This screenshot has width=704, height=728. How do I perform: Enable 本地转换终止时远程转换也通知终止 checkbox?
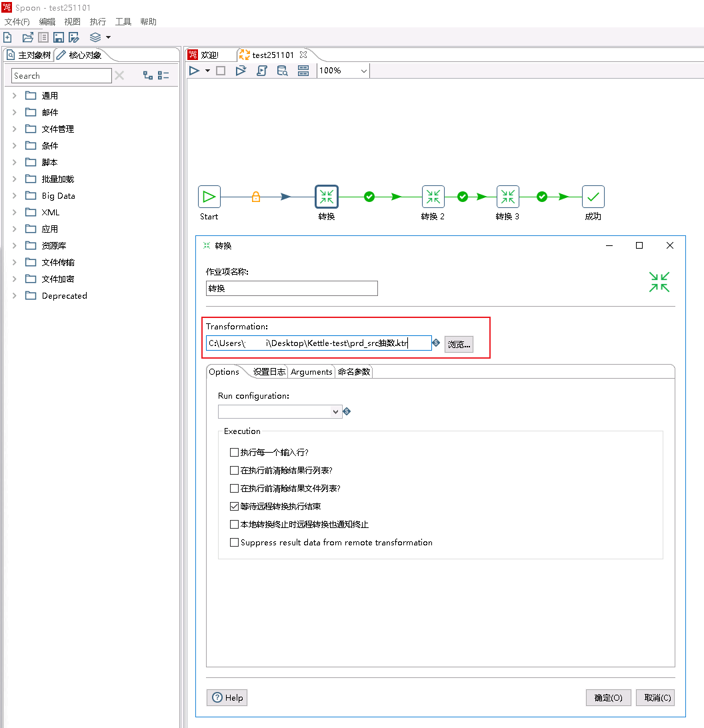coord(235,524)
